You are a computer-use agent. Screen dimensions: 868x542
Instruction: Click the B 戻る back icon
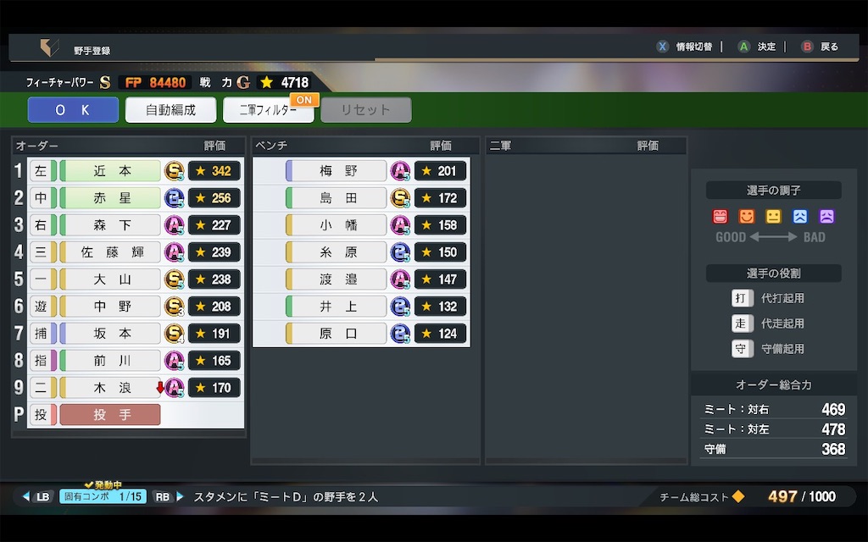click(807, 47)
